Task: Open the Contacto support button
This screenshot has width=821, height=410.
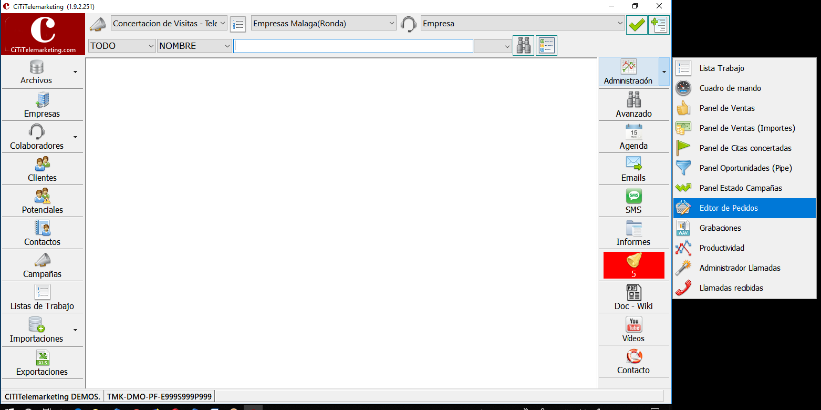Action: [x=633, y=361]
